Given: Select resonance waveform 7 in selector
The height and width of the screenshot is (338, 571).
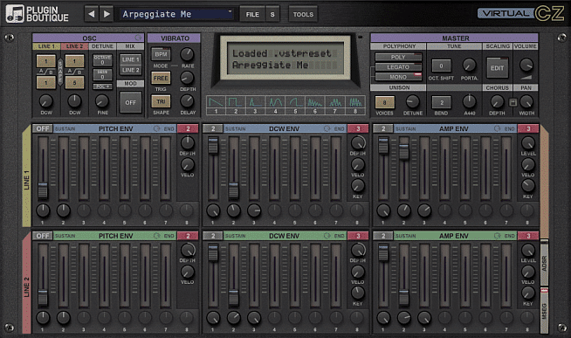Looking at the screenshot, I should pyautogui.click(x=334, y=106).
